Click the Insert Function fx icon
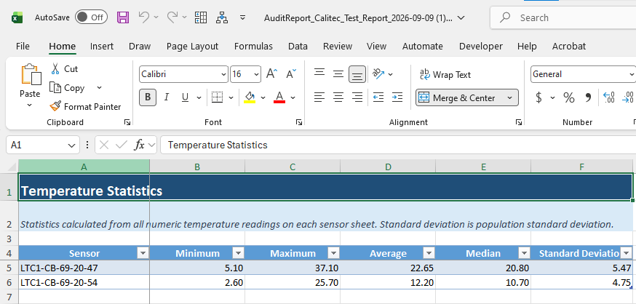 [x=139, y=145]
